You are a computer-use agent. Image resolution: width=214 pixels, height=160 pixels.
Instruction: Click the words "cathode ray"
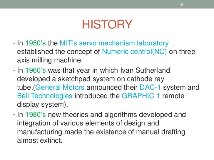pos(146,79)
